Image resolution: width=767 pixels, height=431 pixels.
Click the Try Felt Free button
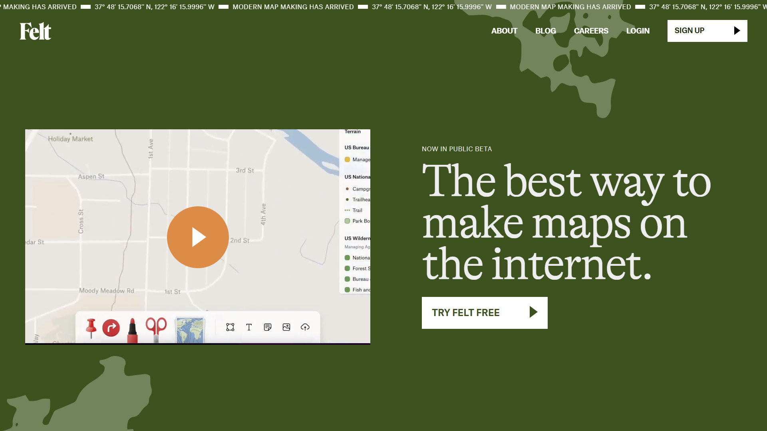coord(485,313)
